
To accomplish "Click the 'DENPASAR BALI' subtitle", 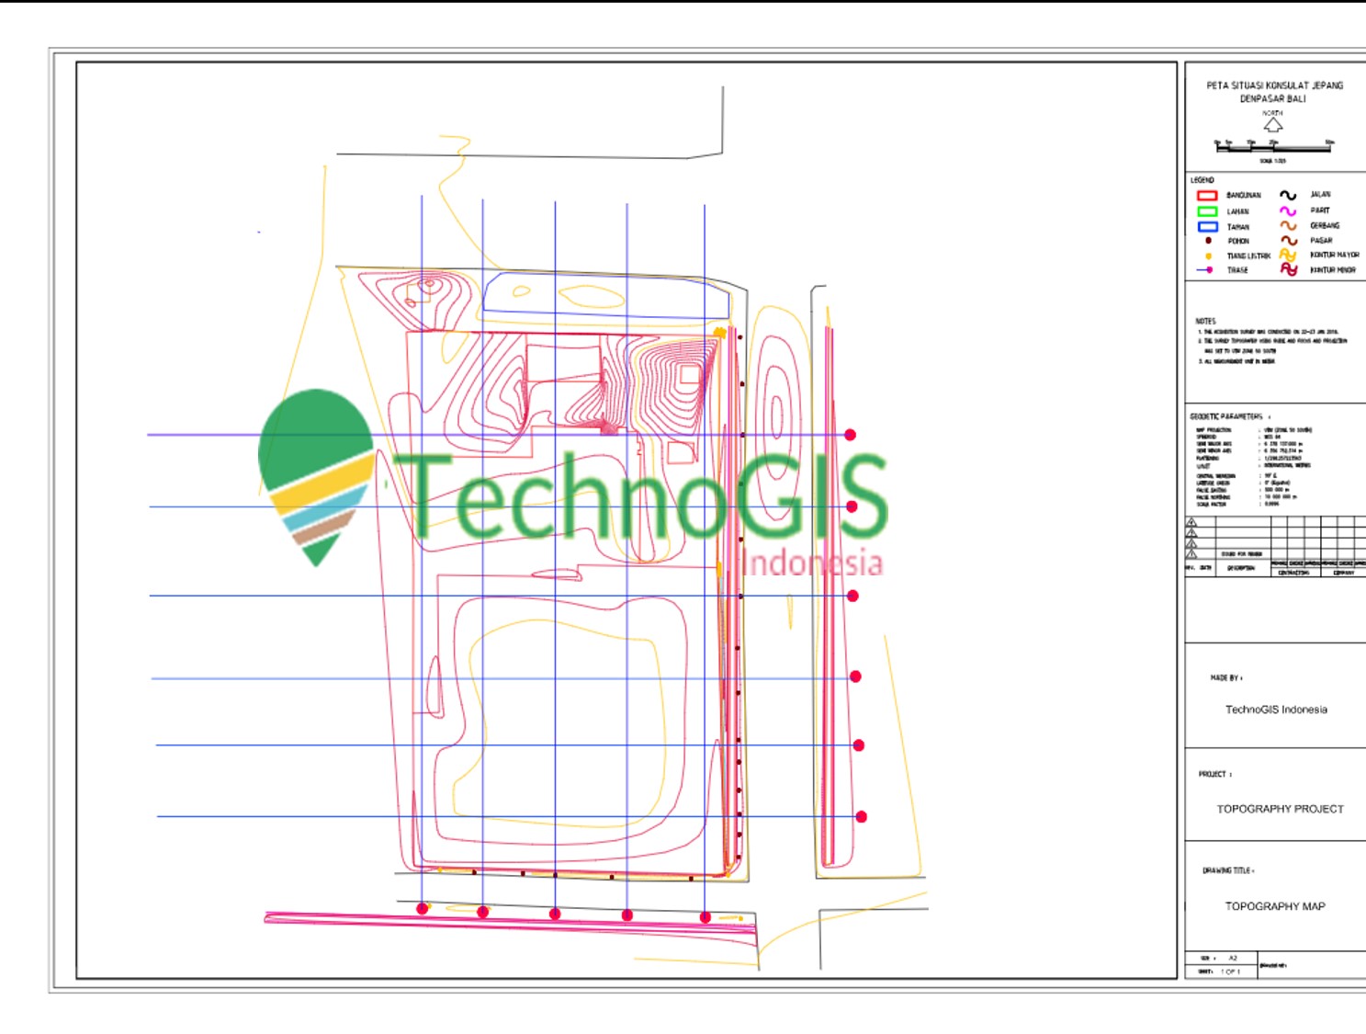I will pos(1272,98).
